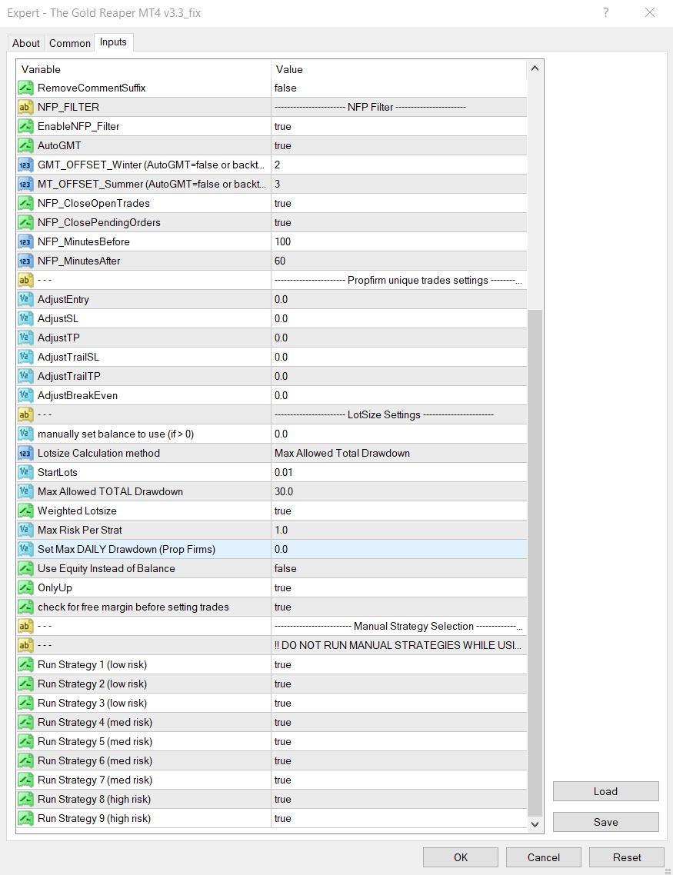Click the NFP_FILTER string type icon

25,107
